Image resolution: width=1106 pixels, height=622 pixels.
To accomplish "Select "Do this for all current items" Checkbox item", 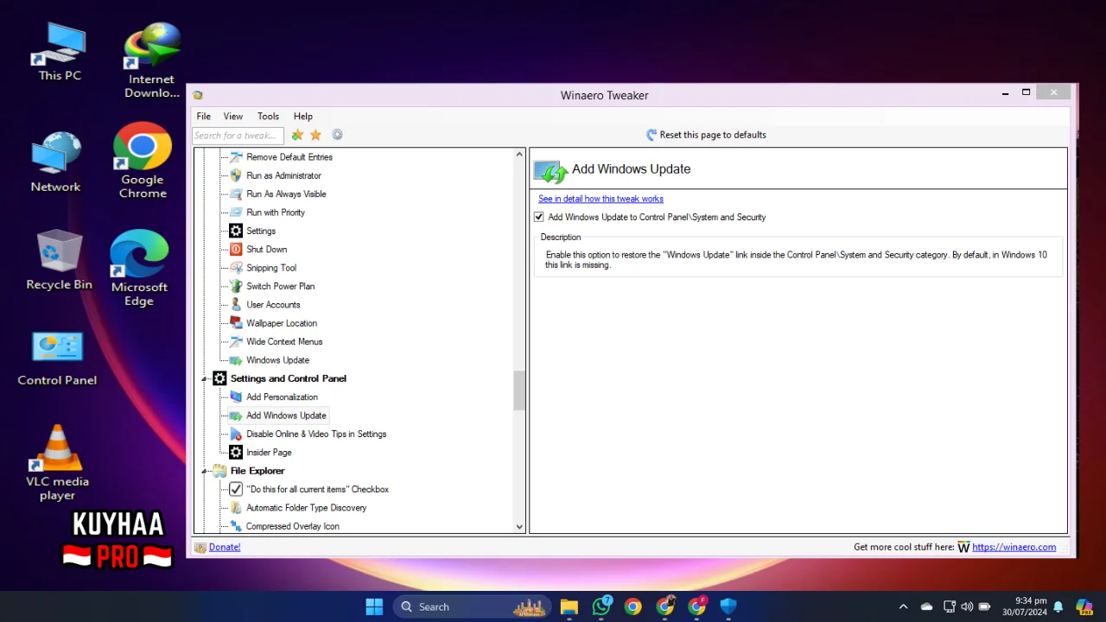I will [317, 490].
